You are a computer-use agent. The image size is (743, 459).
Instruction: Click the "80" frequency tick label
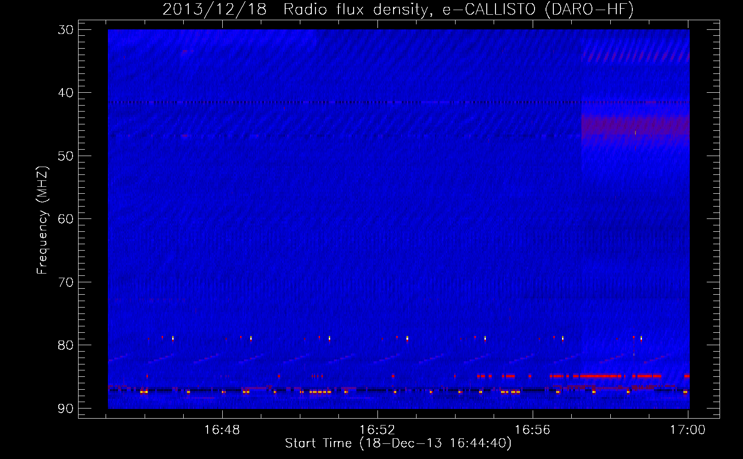coord(66,345)
